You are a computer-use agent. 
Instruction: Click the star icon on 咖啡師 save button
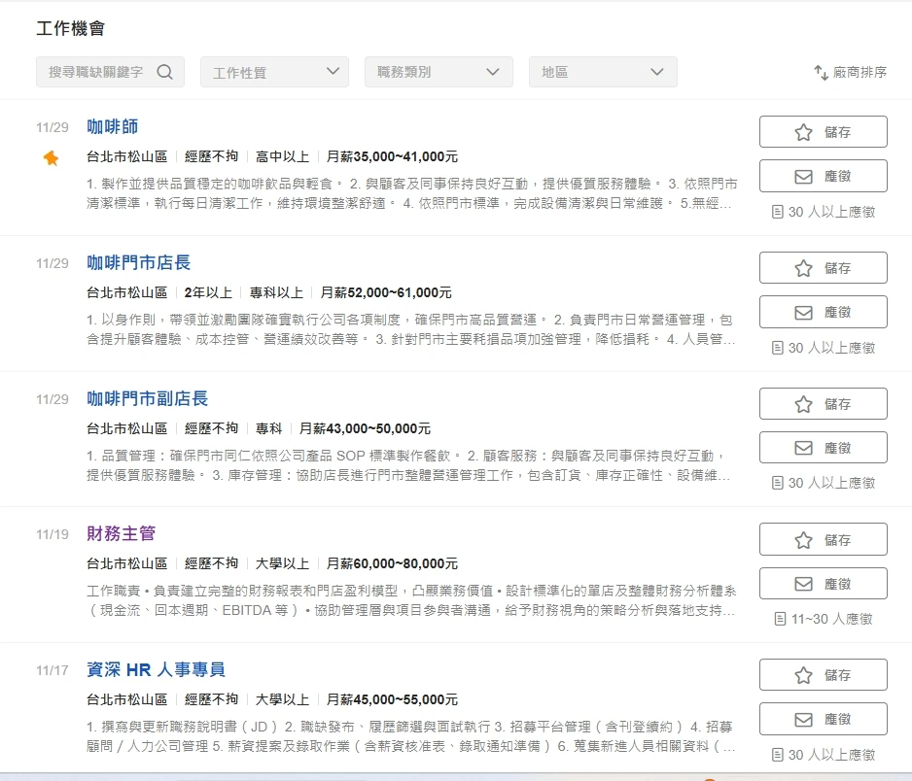803,132
